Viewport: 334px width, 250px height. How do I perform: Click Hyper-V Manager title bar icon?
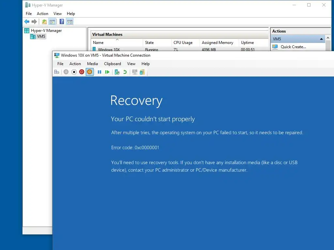[28, 5]
